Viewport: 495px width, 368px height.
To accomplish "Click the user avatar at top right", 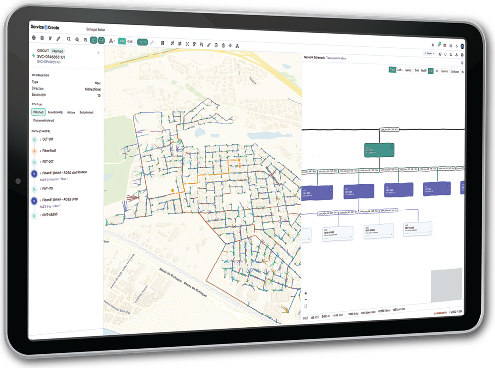I will tap(462, 47).
